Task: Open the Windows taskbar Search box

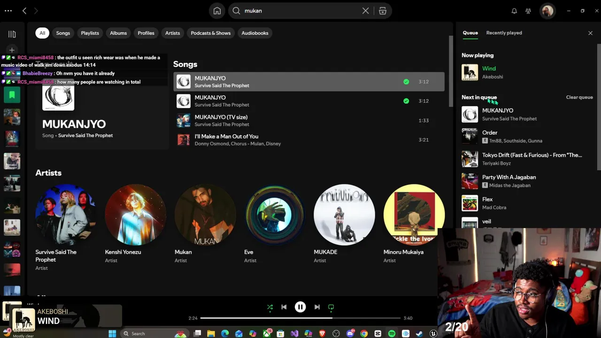Action: [x=155, y=334]
